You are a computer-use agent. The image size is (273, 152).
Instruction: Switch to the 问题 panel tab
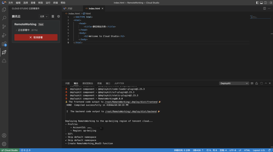coord(67,83)
